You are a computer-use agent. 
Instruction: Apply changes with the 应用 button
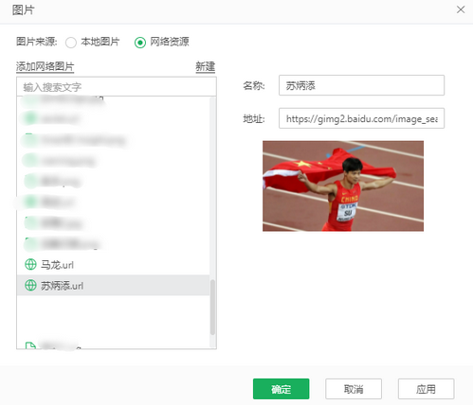tap(426, 389)
